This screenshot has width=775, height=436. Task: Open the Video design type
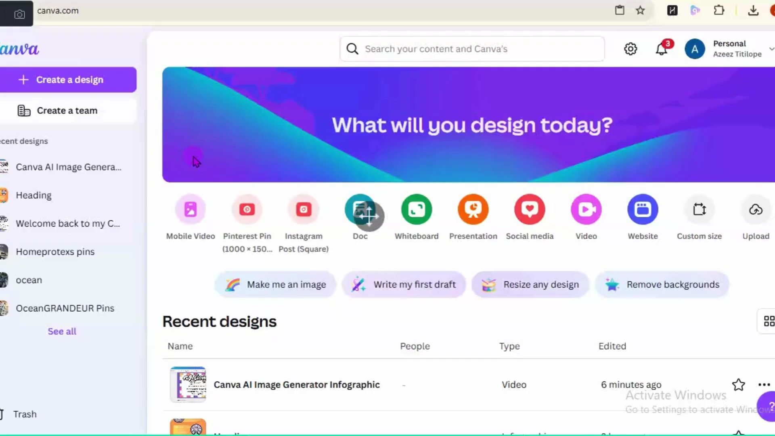coord(586,209)
